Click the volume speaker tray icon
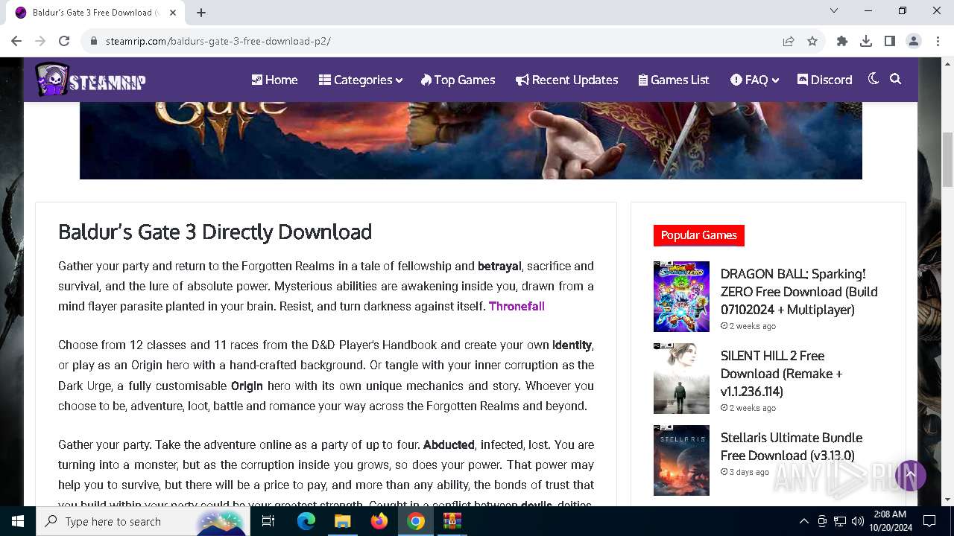Image resolution: width=954 pixels, height=536 pixels. pyautogui.click(x=858, y=521)
